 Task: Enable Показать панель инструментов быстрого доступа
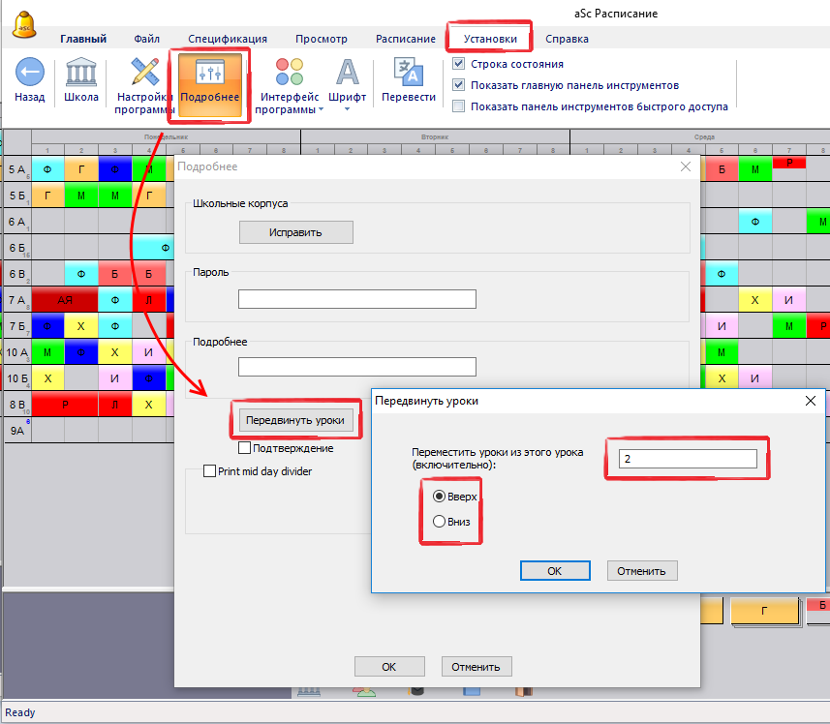pyautogui.click(x=459, y=106)
